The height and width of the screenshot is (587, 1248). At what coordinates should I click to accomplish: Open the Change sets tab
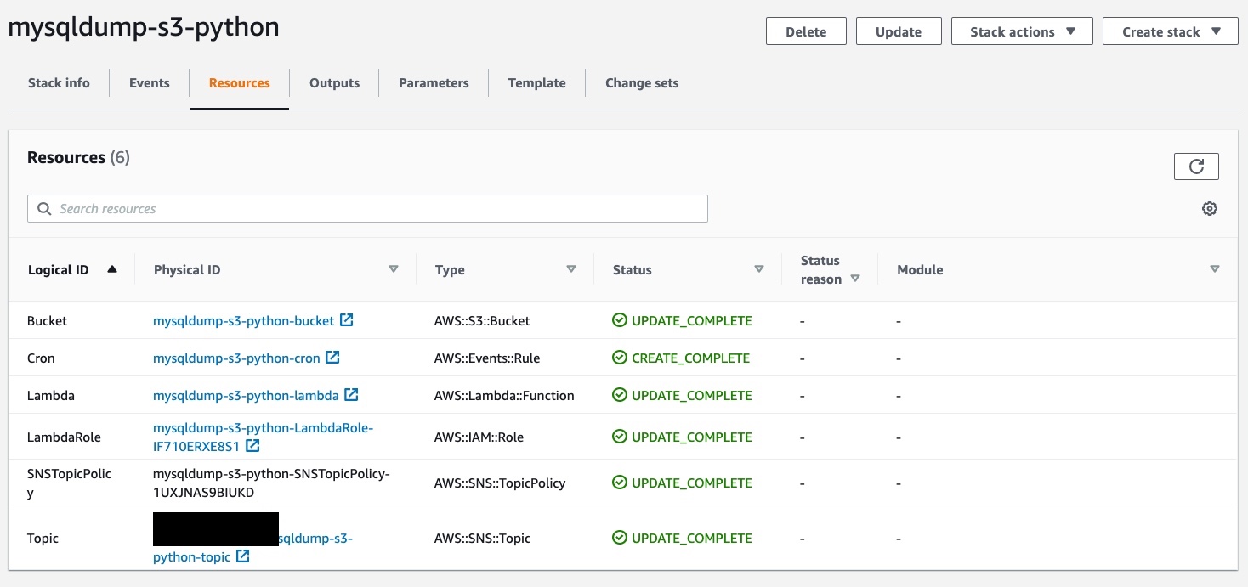(642, 82)
